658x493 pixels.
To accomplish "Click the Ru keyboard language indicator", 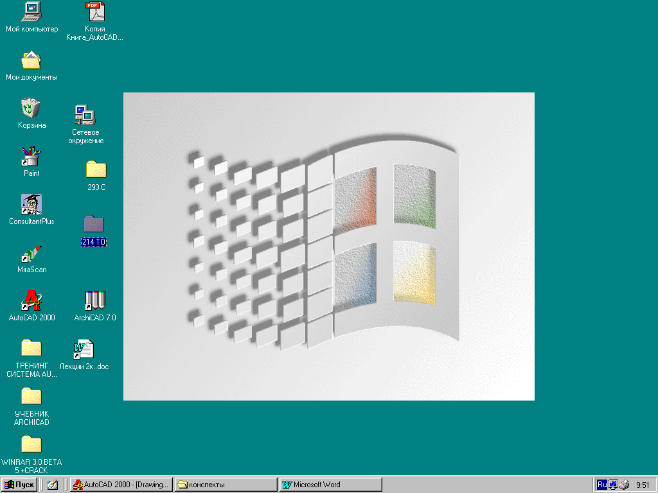I will coord(601,485).
